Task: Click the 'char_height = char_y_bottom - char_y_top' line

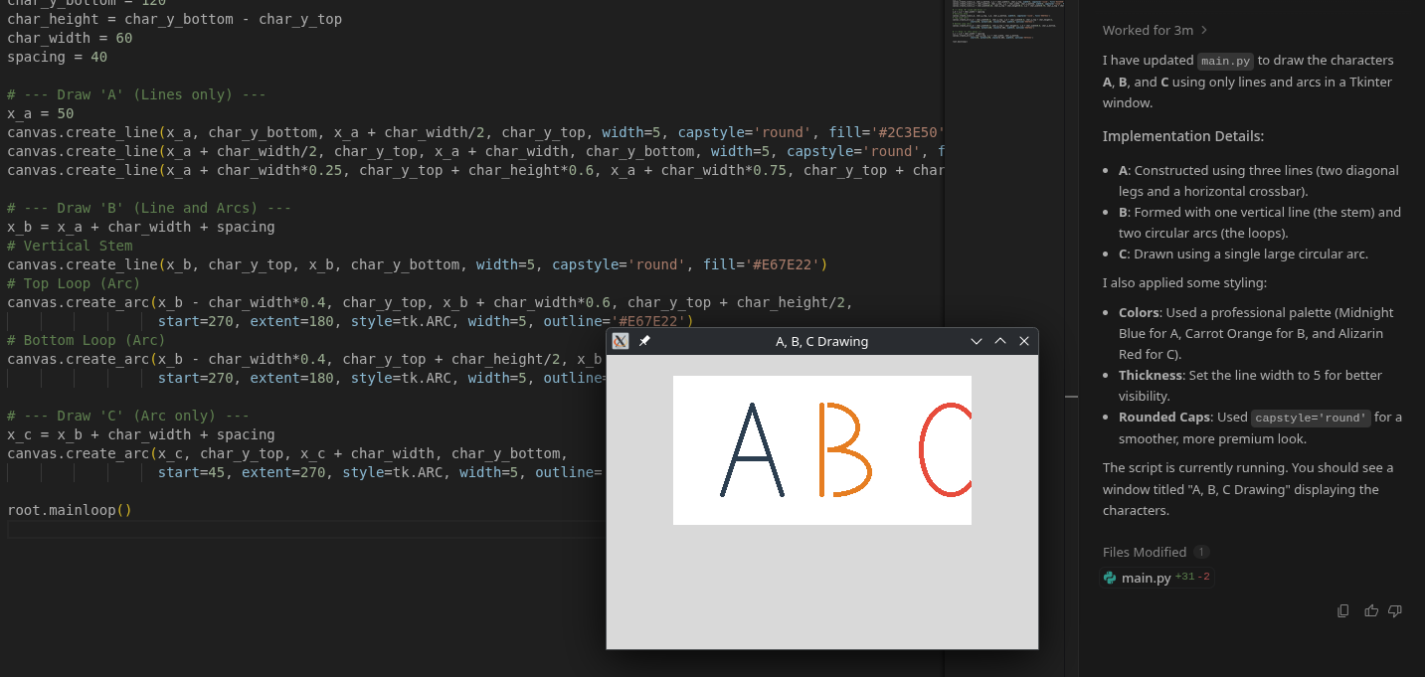Action: (x=174, y=19)
